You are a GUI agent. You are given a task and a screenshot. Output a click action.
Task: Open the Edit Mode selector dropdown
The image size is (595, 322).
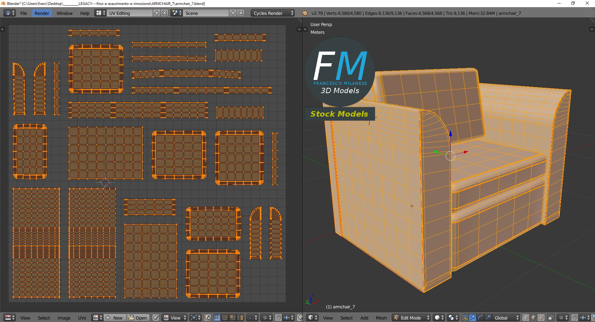click(x=412, y=318)
